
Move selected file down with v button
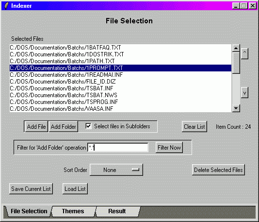[244, 93]
